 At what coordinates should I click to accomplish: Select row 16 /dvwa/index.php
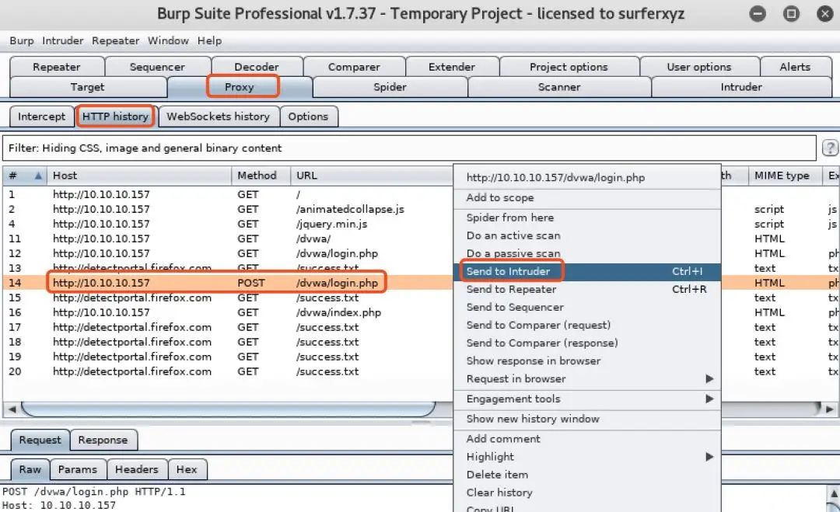pyautogui.click(x=228, y=312)
